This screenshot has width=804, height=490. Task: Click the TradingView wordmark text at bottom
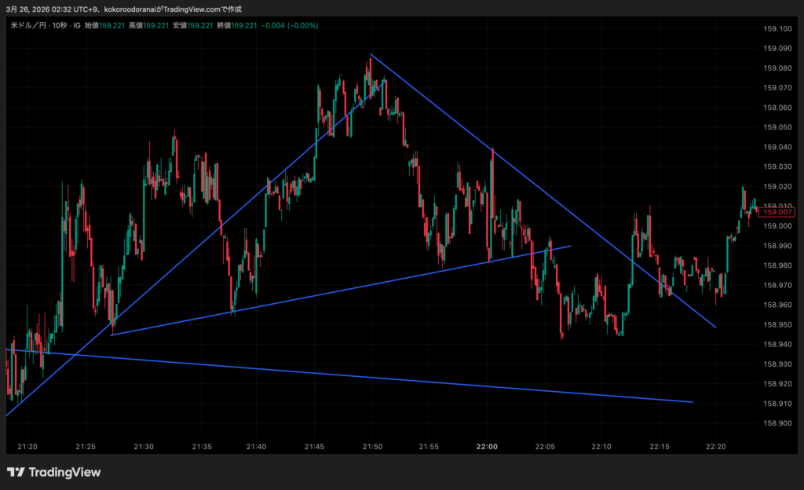pos(64,472)
